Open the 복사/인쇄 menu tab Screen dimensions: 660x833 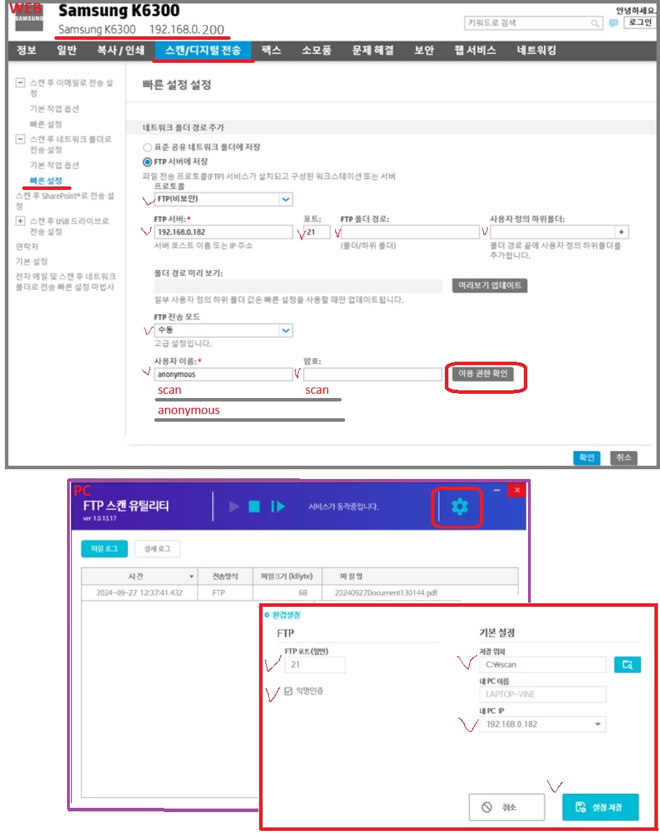point(121,50)
